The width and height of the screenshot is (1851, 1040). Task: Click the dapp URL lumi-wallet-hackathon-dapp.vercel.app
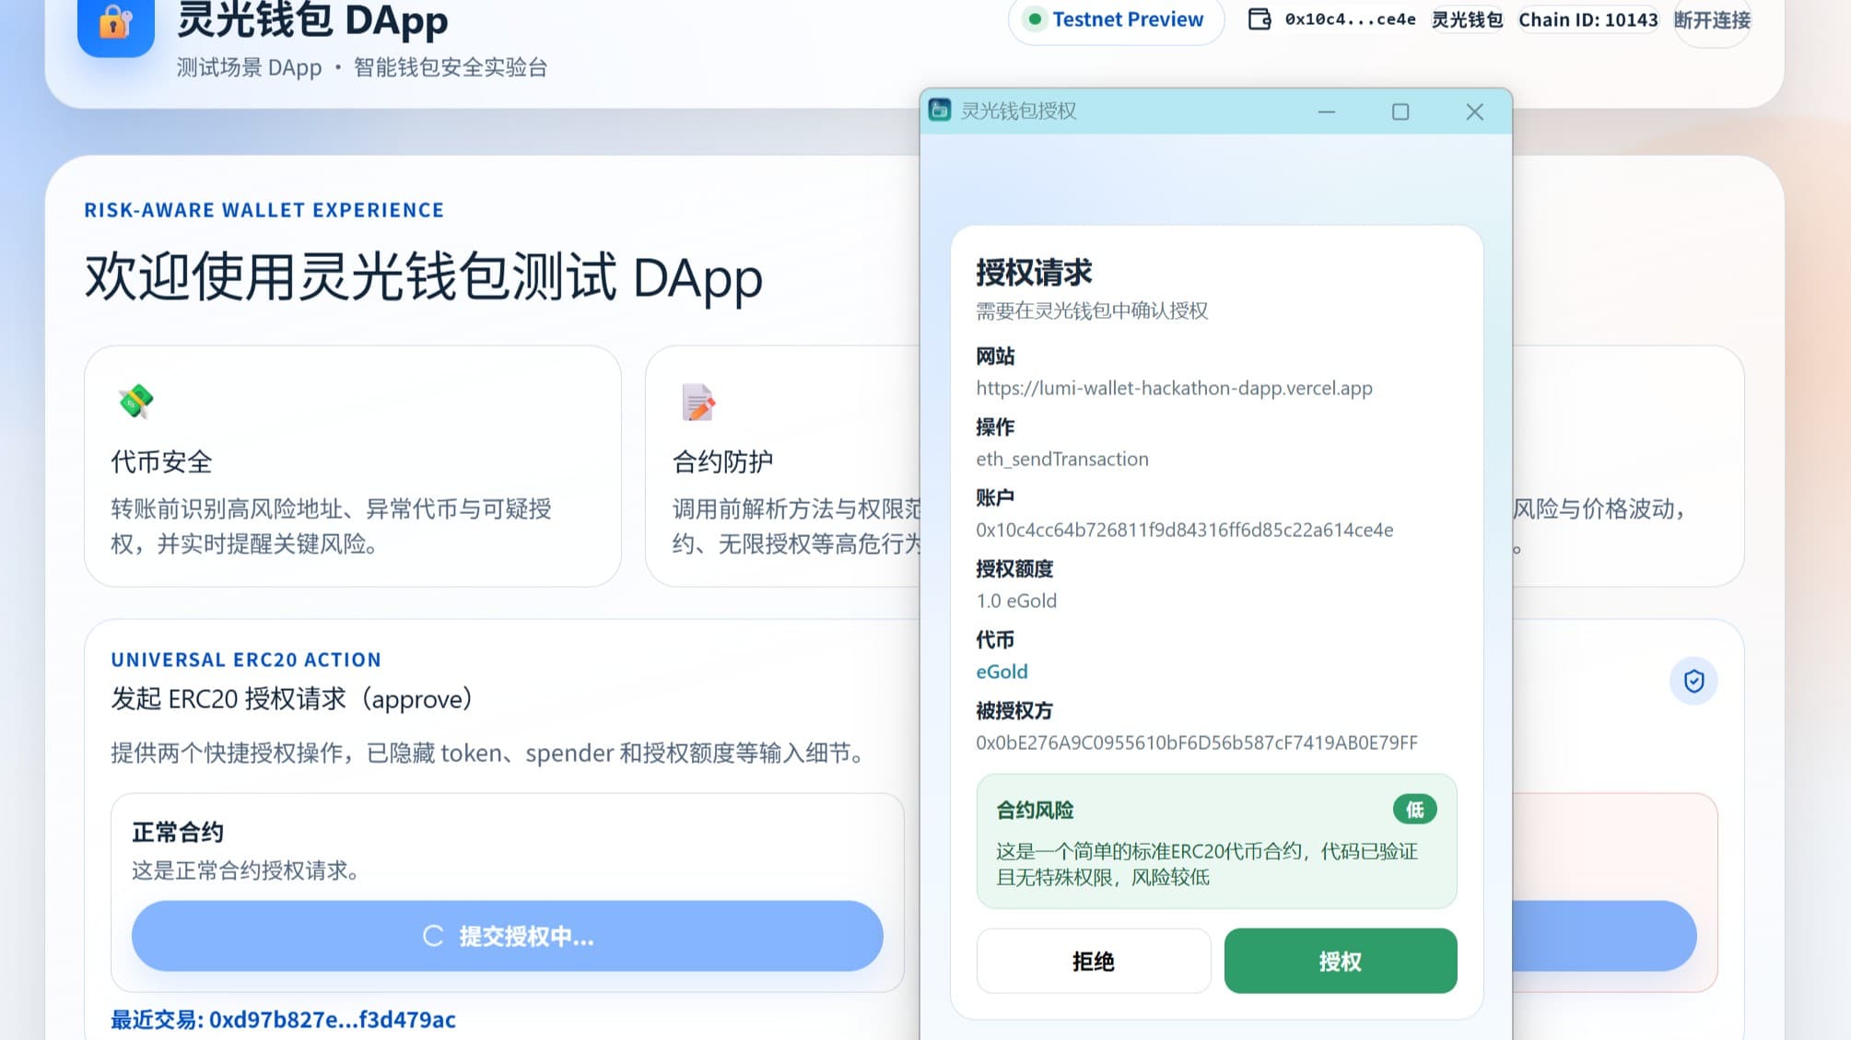point(1174,388)
